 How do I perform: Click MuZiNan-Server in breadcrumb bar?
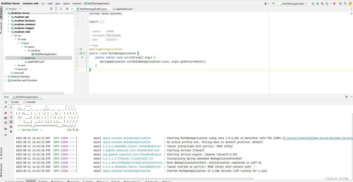pyautogui.click(x=11, y=4)
